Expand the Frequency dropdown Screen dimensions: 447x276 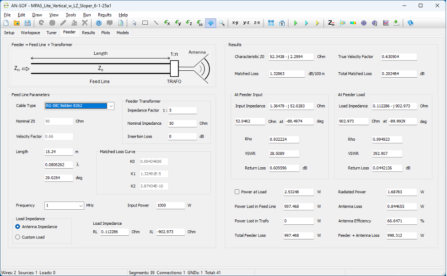click(x=81, y=206)
